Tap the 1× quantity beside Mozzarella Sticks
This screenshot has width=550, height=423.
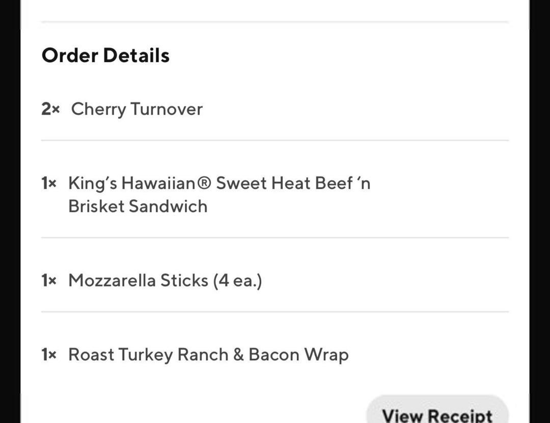point(49,280)
